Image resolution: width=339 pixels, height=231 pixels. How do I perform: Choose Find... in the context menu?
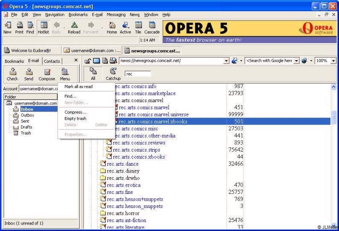(x=86, y=96)
